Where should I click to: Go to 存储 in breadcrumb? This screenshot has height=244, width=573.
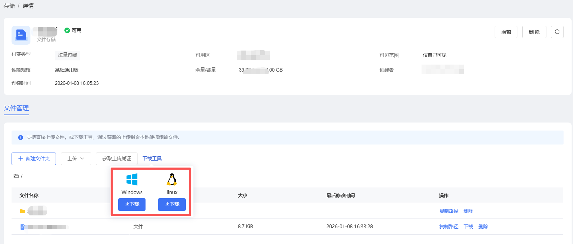pyautogui.click(x=9, y=6)
